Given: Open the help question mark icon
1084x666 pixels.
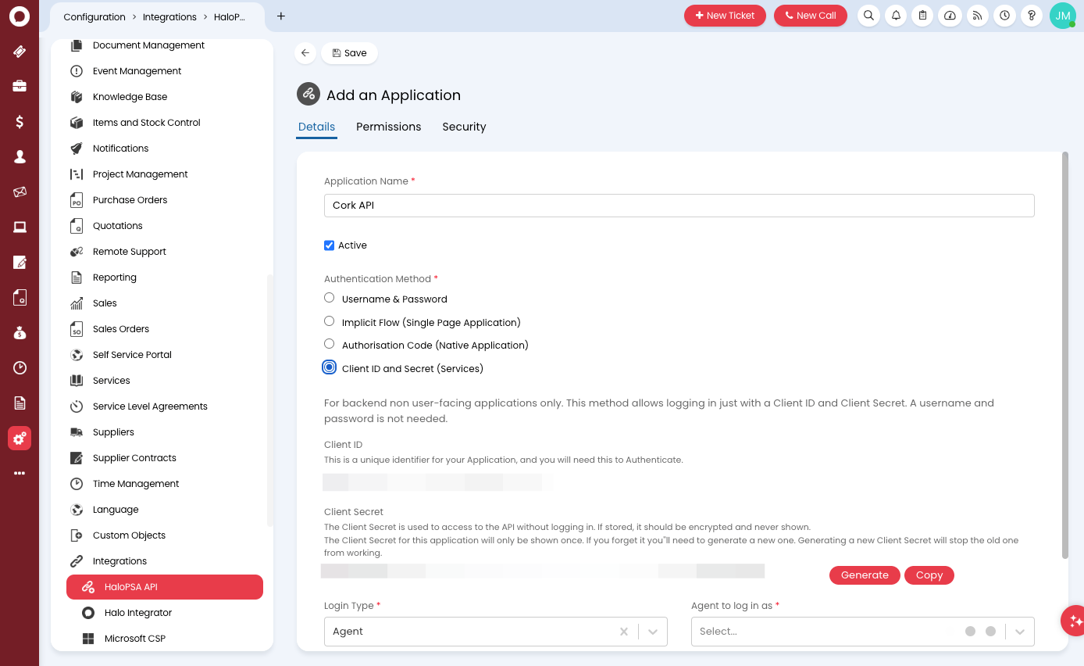Looking at the screenshot, I should [x=1032, y=16].
